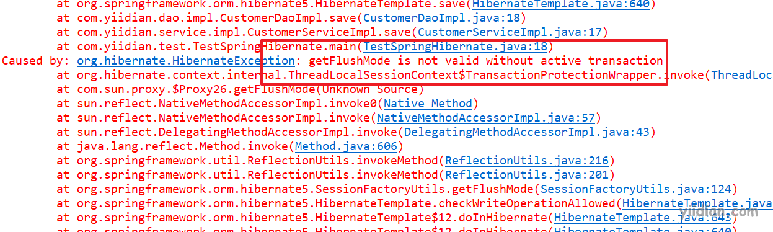The image size is (773, 232).
Task: Click the text 'getFlushMode is not valid without active transaction'
Action: (485, 60)
